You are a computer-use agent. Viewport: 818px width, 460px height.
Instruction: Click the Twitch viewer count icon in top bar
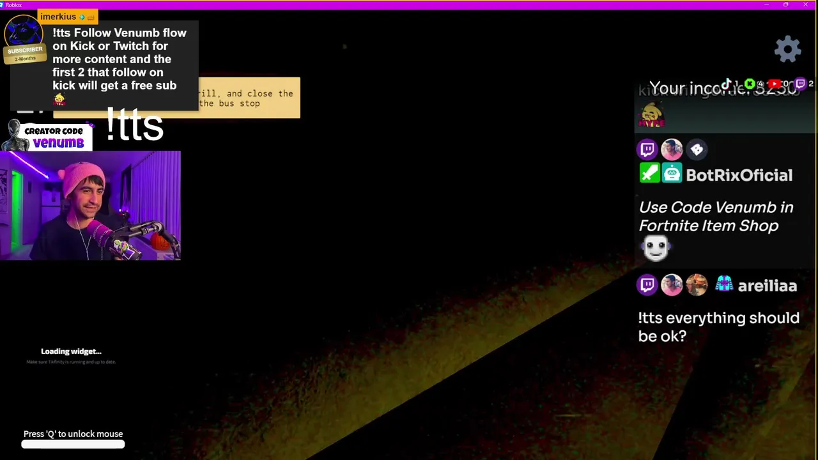click(x=800, y=84)
